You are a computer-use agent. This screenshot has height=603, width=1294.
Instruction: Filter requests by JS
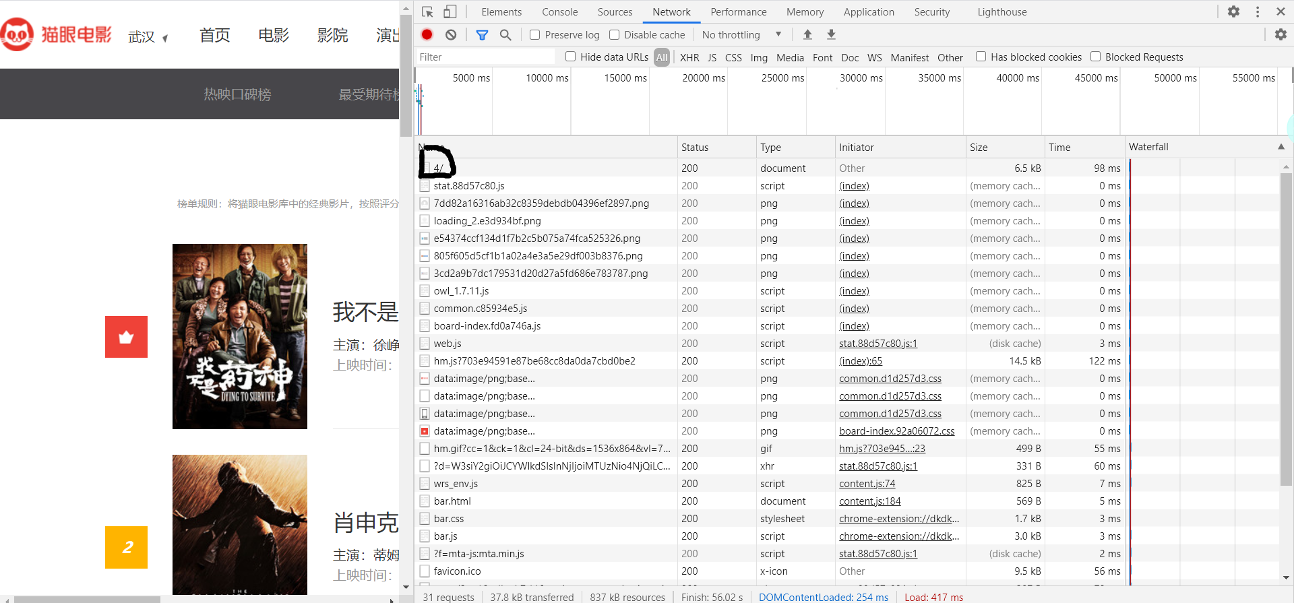point(712,57)
